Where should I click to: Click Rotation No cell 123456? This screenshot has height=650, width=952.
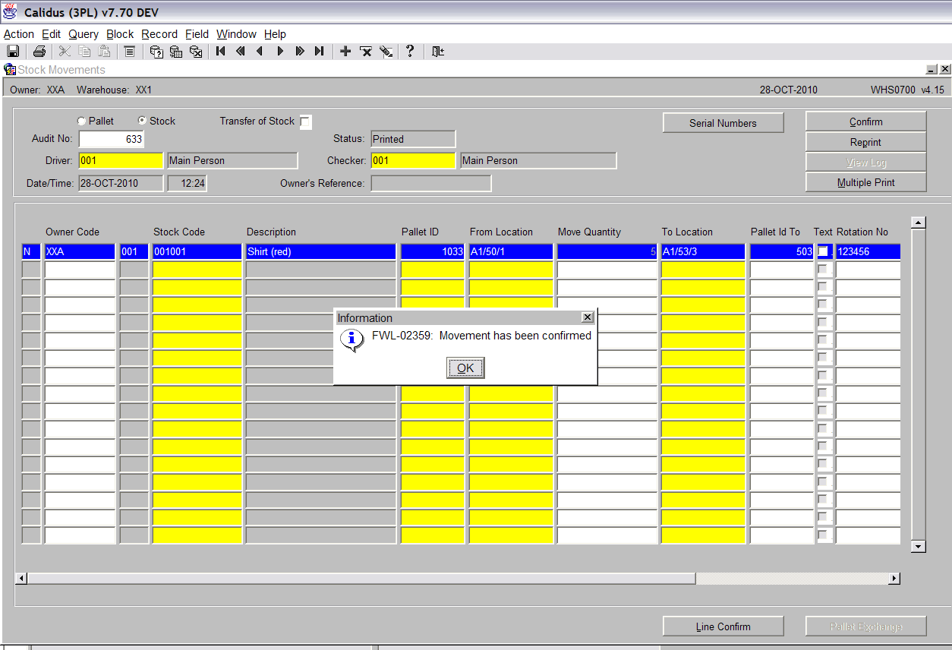coord(868,251)
